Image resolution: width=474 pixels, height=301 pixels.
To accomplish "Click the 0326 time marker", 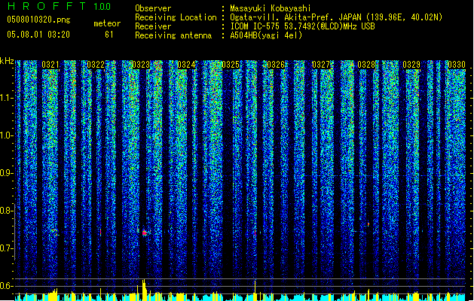I will point(276,65).
